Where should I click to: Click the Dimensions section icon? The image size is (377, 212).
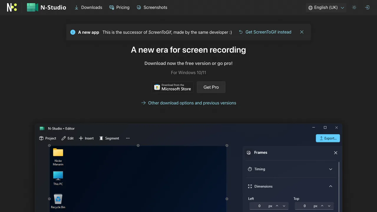pos(250,186)
